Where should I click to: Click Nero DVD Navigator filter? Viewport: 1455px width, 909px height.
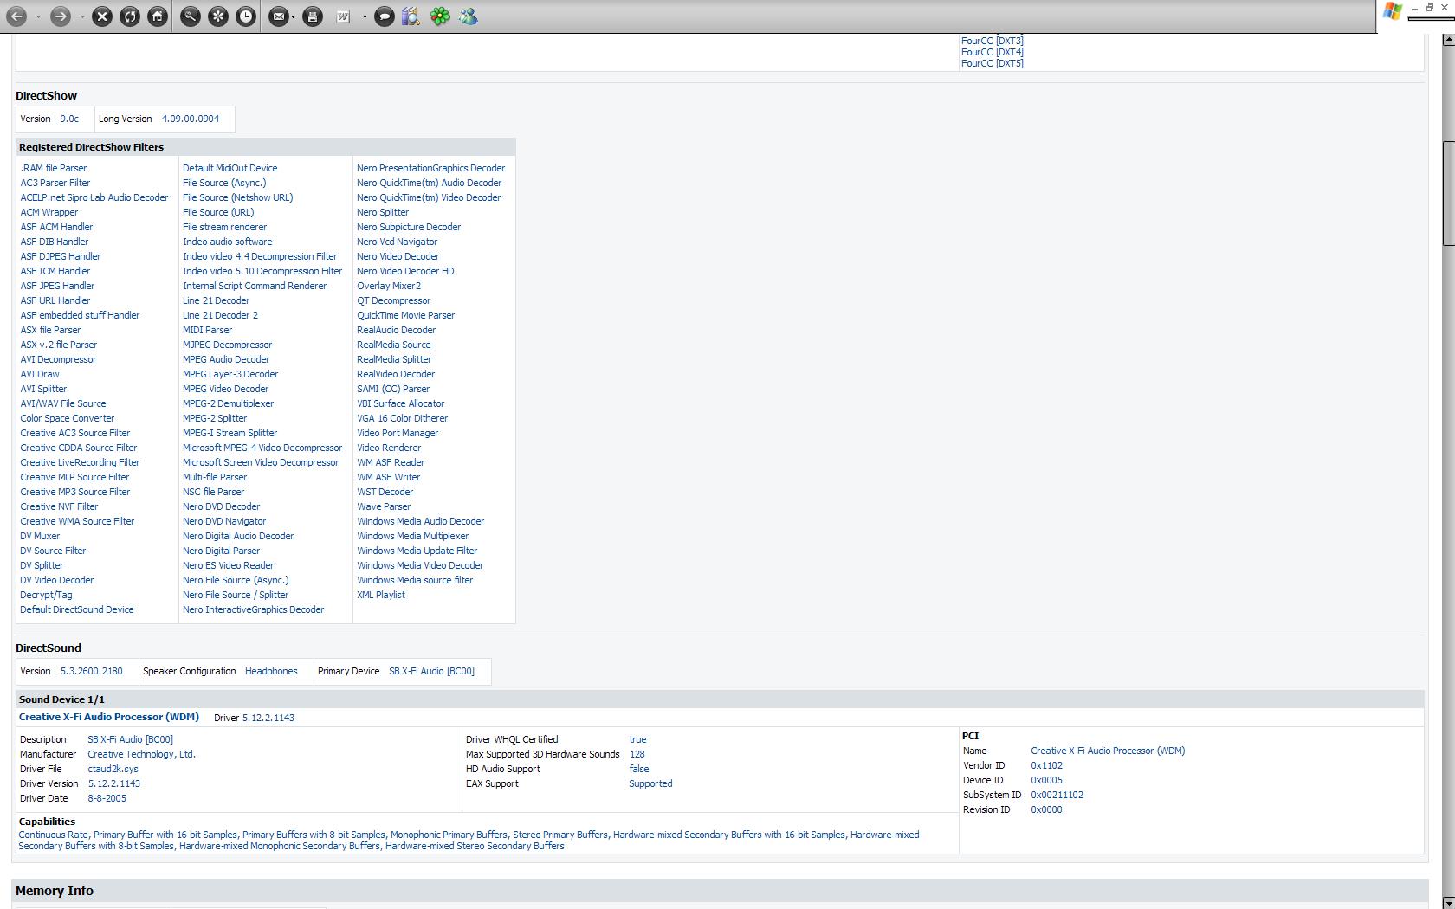(224, 521)
